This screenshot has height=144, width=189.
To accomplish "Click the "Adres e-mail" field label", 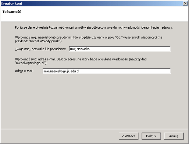I will 24,71.
